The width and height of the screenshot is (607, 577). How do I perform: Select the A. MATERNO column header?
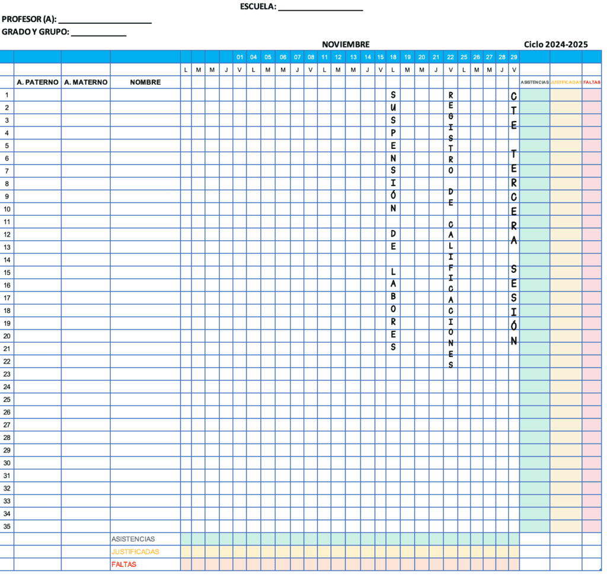pyautogui.click(x=86, y=82)
